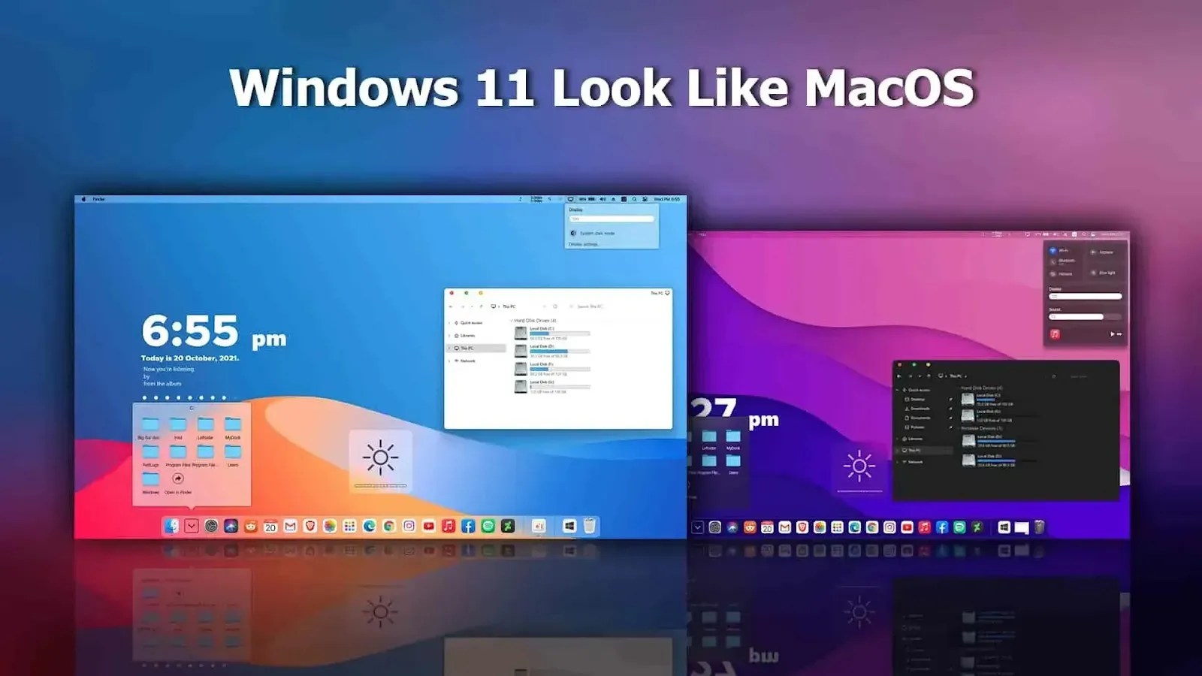Open the down-arrow stack in the right dock
1202x676 pixels.
[697, 527]
